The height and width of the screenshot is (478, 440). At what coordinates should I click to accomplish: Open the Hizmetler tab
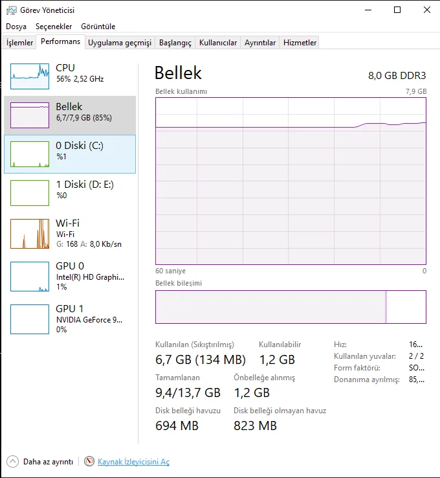(300, 43)
